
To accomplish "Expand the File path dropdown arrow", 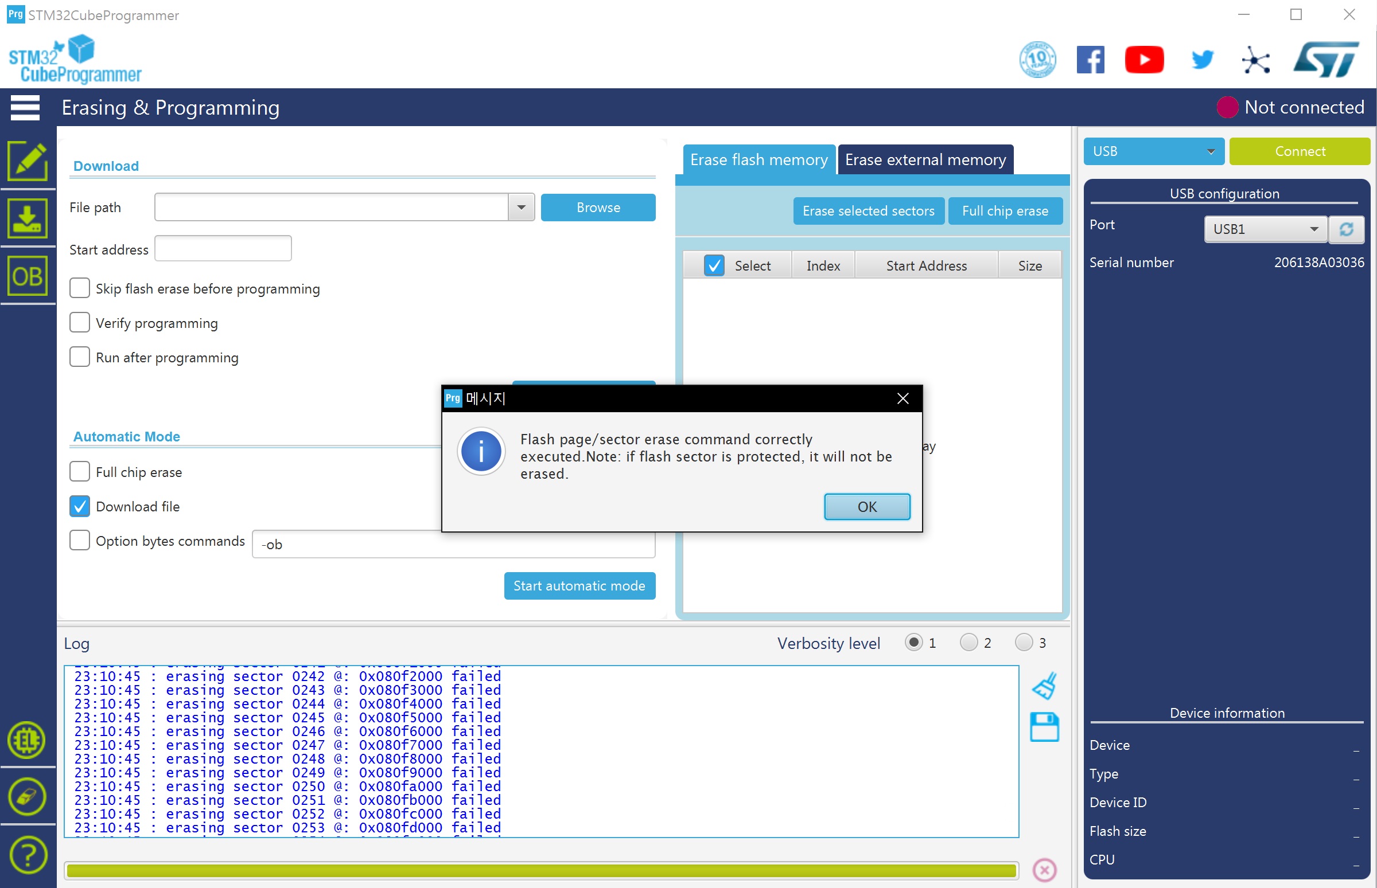I will point(521,208).
